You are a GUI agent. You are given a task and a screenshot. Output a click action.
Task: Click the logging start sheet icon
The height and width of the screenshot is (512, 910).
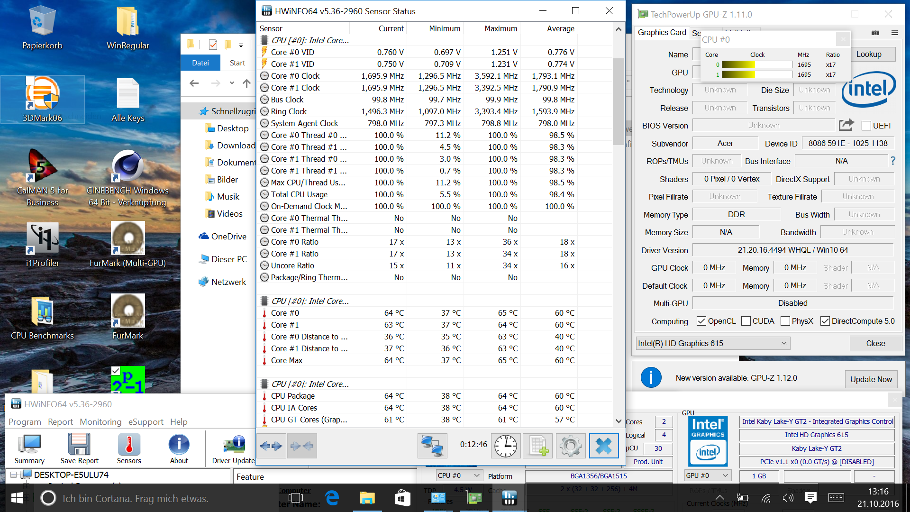[538, 446]
